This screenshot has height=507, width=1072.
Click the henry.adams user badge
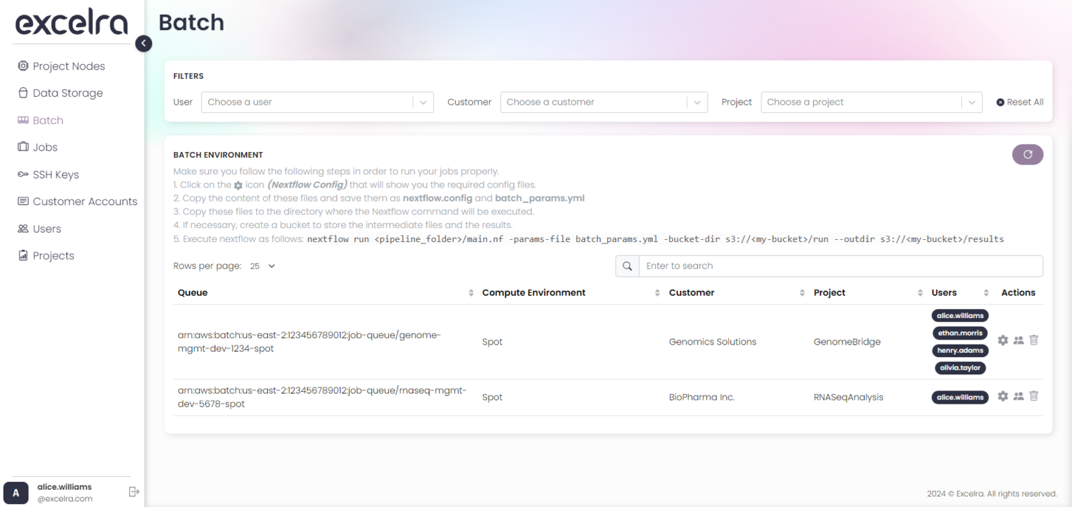click(x=960, y=351)
